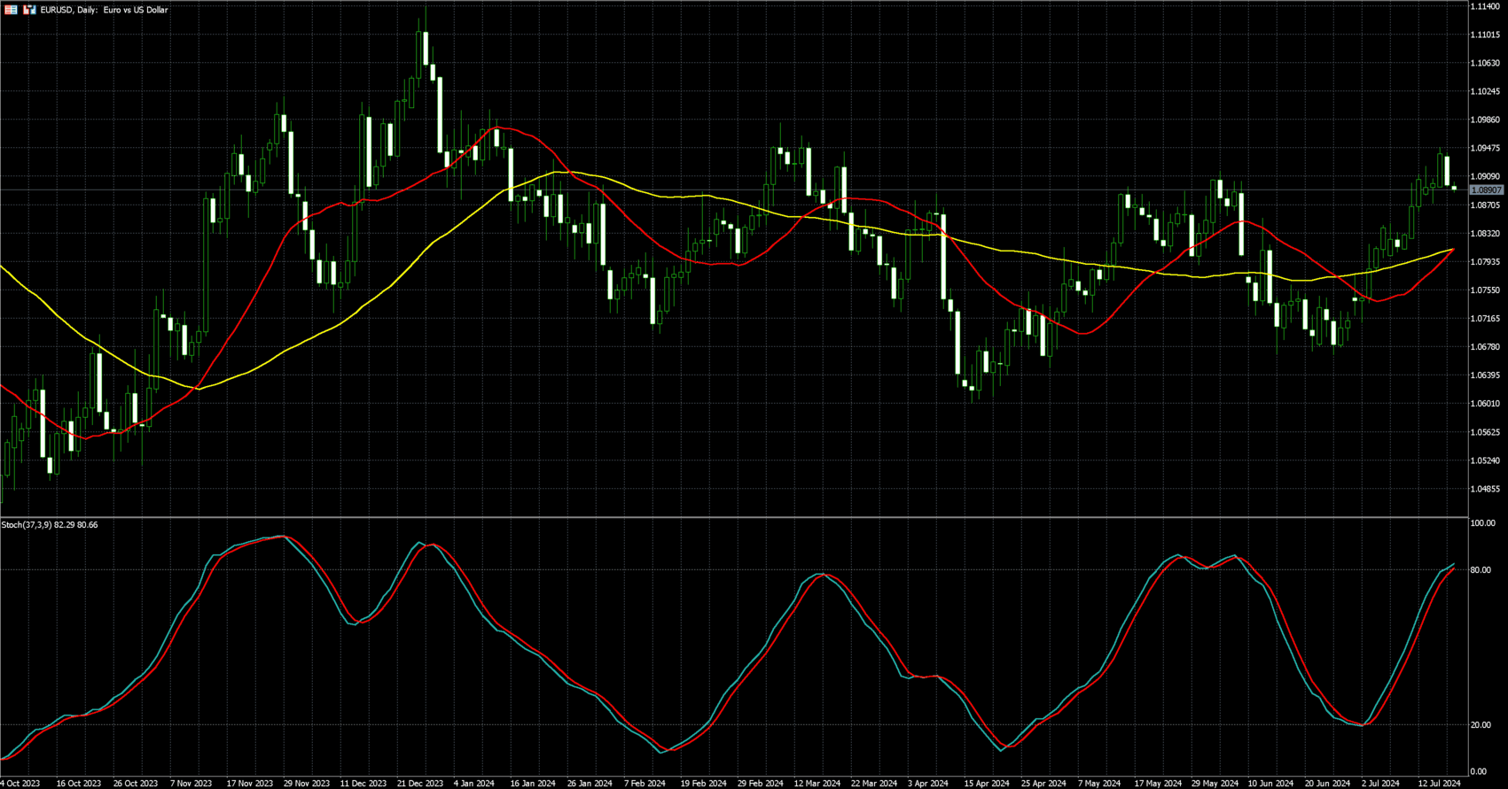Screen dimensions: 1508x789
Task: Click the 1.10245 price axis label
Action: tap(1485, 91)
